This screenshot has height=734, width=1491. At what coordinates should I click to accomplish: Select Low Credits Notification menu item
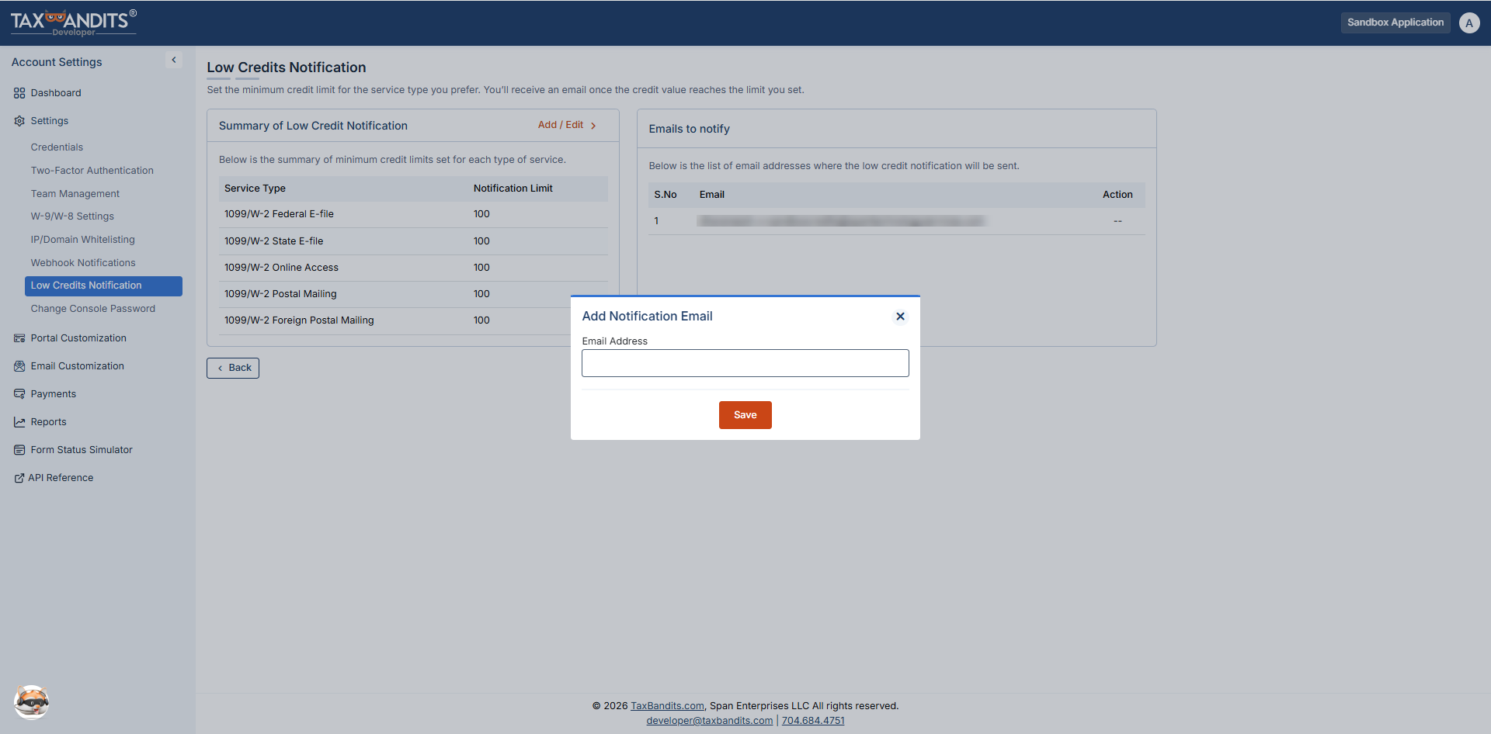click(103, 286)
